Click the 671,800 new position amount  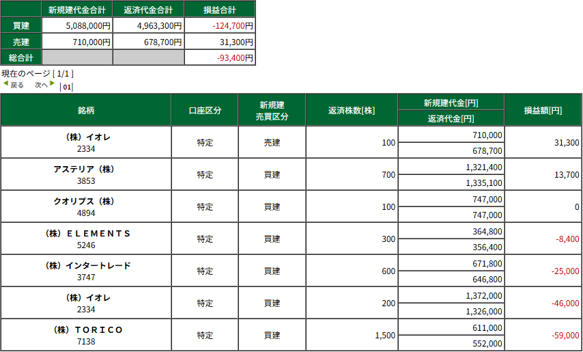click(487, 263)
